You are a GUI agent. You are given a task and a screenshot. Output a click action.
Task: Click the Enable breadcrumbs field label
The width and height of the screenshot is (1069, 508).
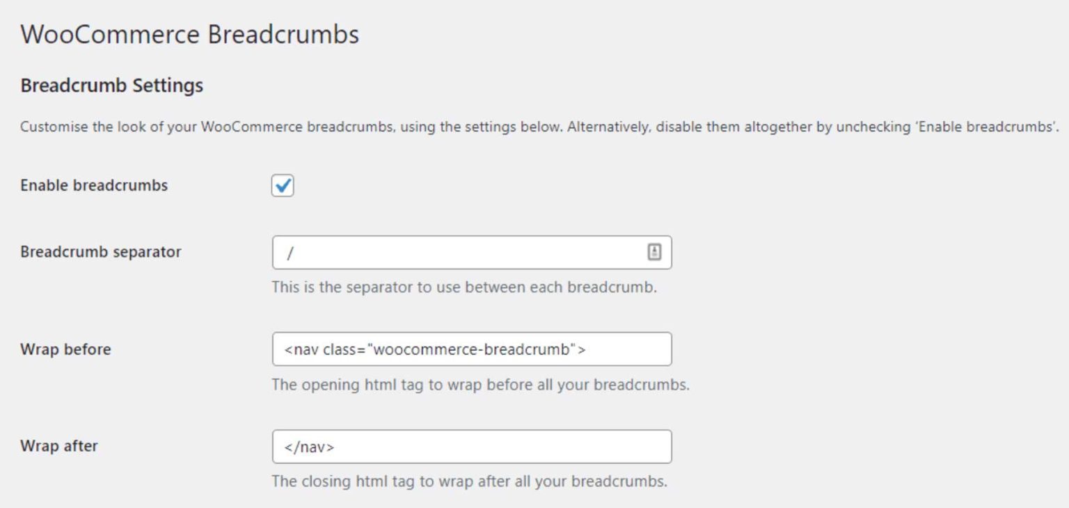point(95,184)
